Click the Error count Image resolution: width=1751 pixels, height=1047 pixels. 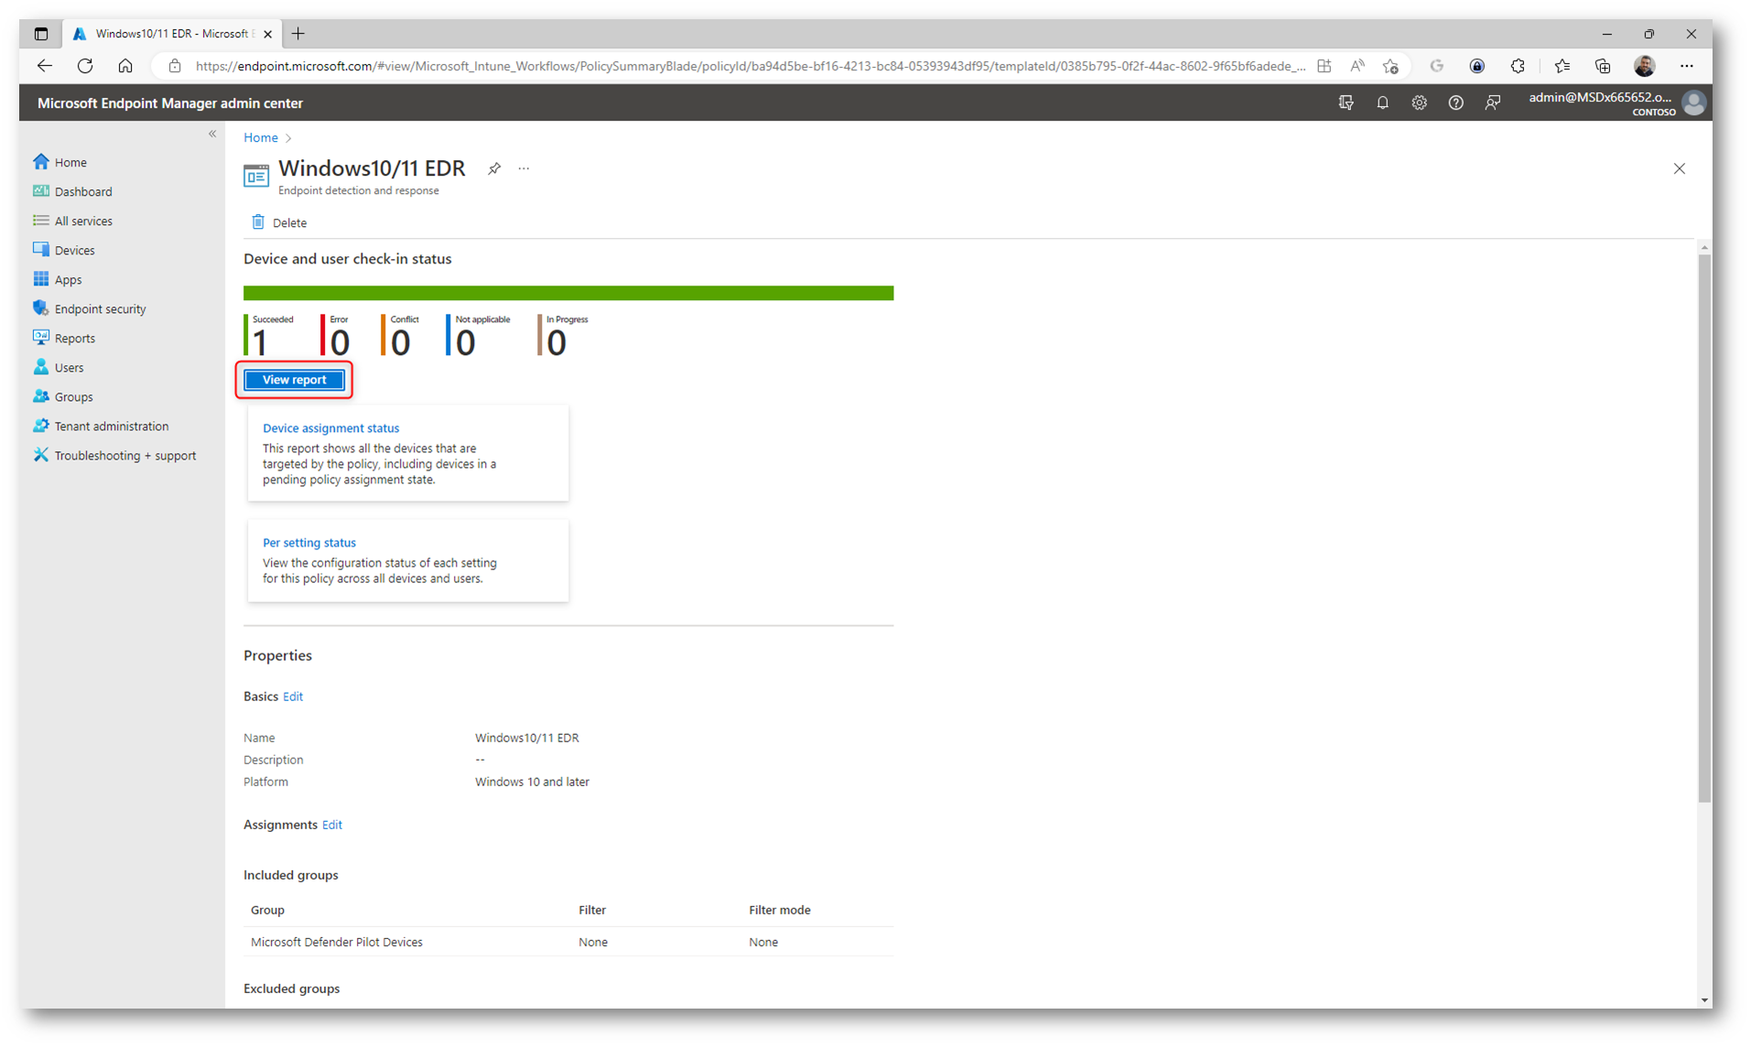340,343
